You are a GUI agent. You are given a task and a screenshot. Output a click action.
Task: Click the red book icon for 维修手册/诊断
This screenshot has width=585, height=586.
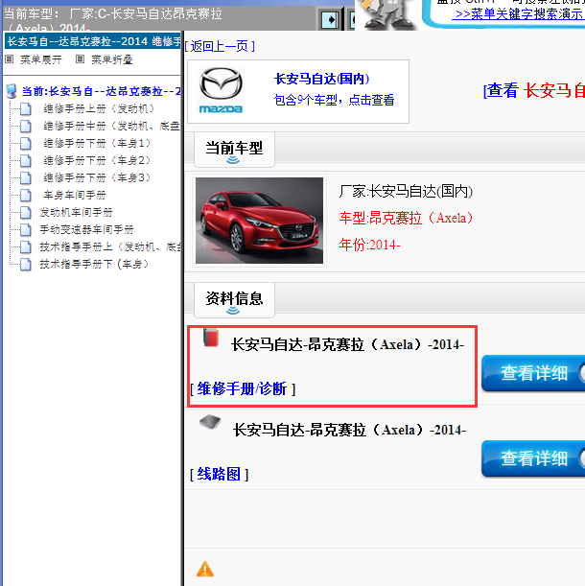pos(211,338)
